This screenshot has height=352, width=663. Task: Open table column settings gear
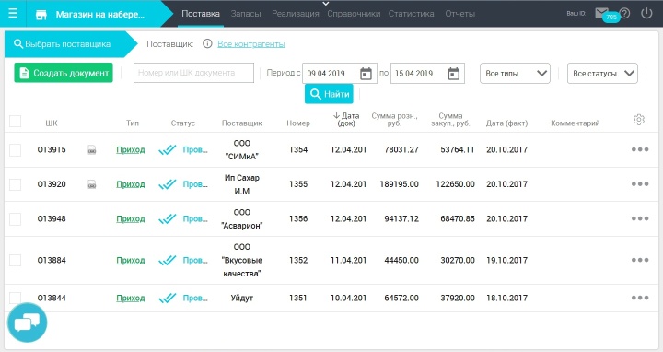pos(639,120)
